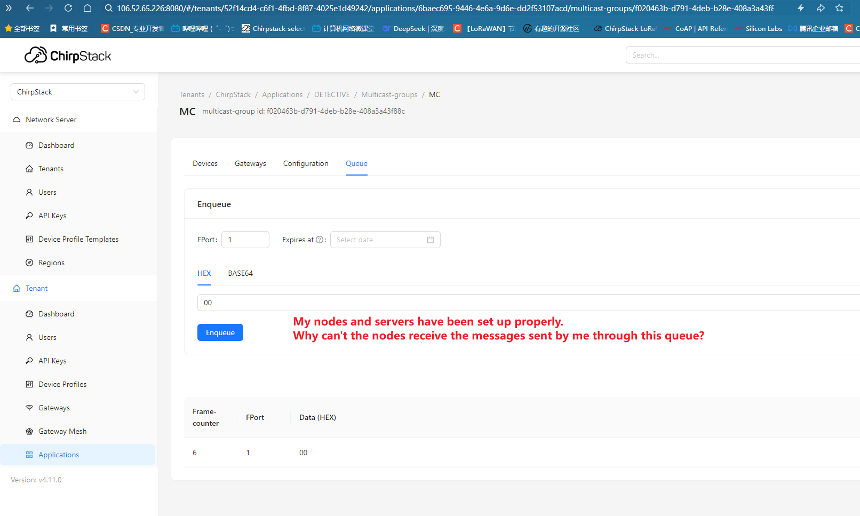The height and width of the screenshot is (516, 860).
Task: Click the ChirpStack logo in header
Action: (x=68, y=55)
